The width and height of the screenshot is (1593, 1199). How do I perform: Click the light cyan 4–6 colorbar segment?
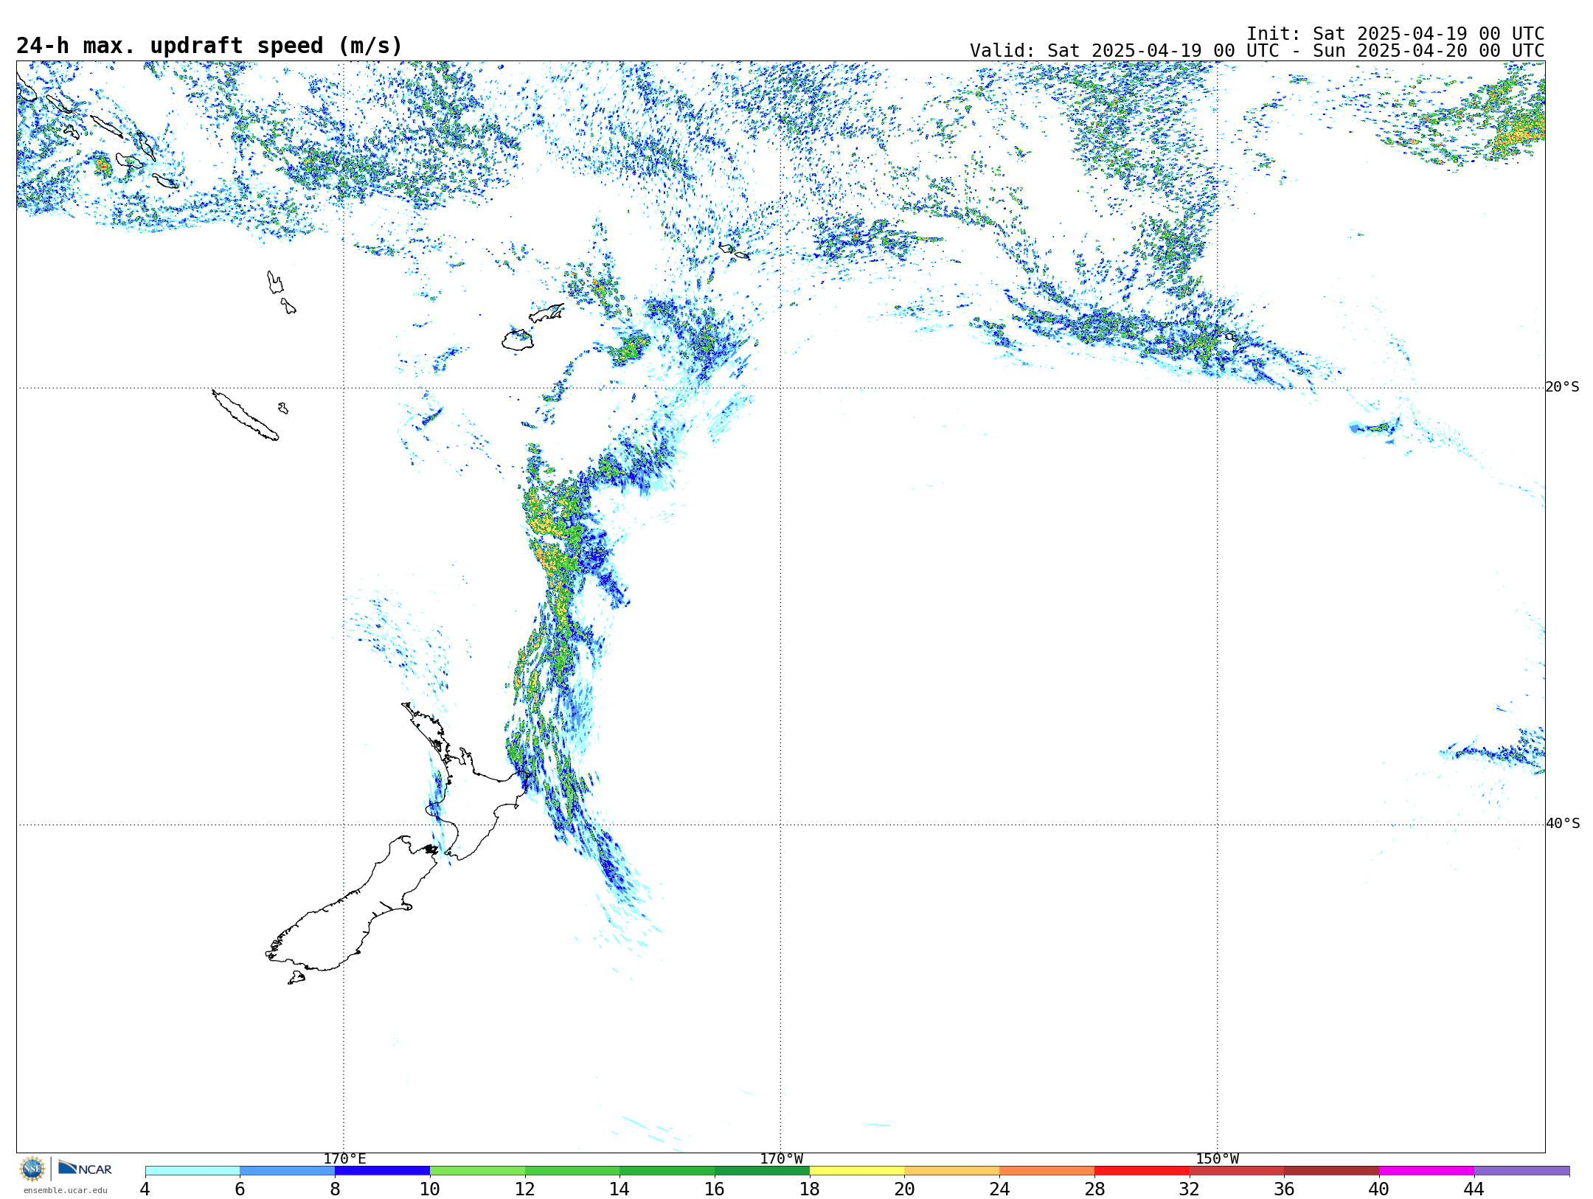[192, 1171]
